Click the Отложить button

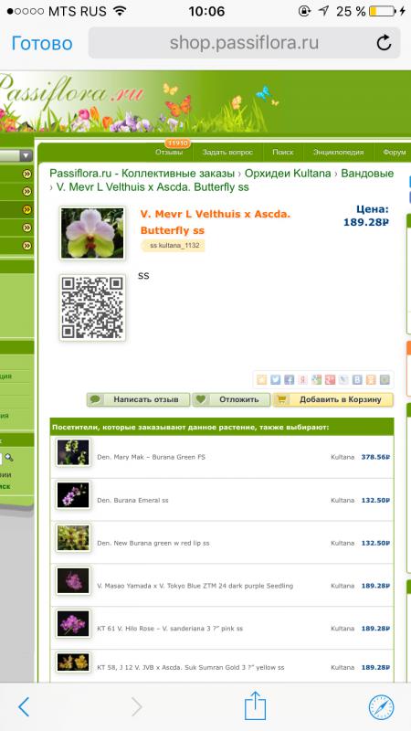point(232,399)
